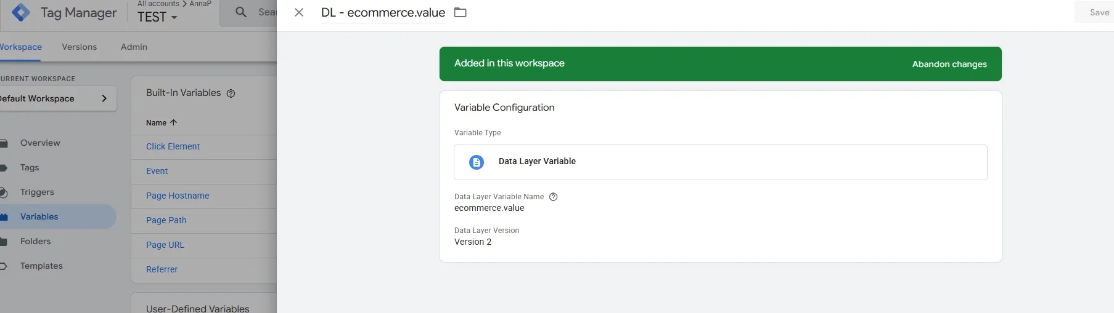This screenshot has width=1114, height=313.
Task: Click the Data Layer Variable type icon
Action: point(477,162)
